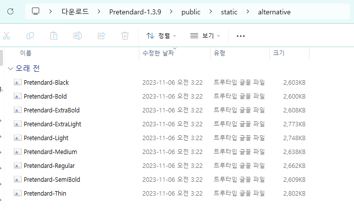354x210 pixels.
Task: Click the 2,603KB size cell
Action: 294,83
